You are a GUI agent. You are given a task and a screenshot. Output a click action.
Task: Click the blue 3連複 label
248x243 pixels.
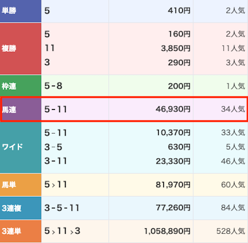tap(12, 209)
